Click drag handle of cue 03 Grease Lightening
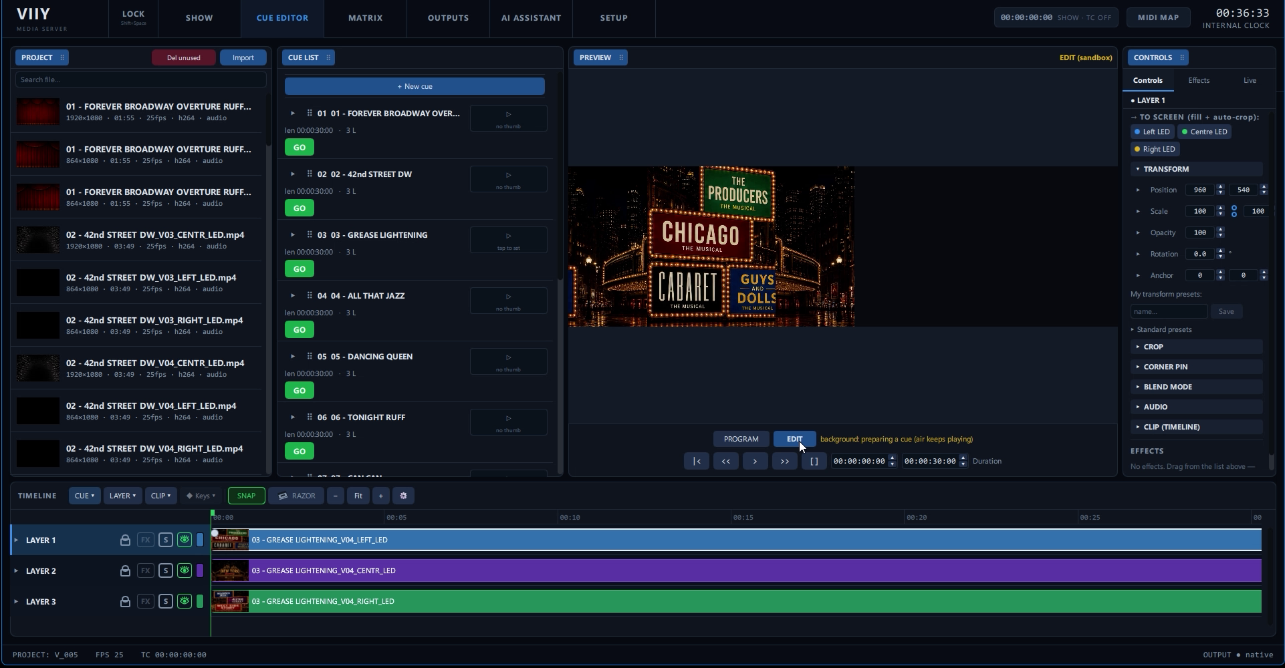 [310, 234]
